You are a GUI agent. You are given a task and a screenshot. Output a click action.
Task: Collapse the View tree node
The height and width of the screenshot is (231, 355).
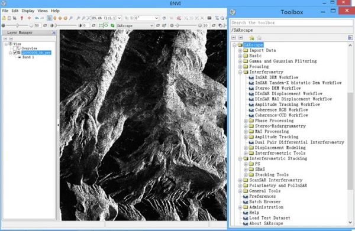point(6,44)
